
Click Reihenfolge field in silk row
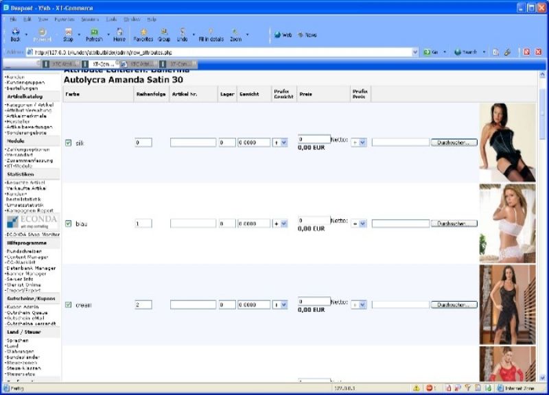point(143,143)
